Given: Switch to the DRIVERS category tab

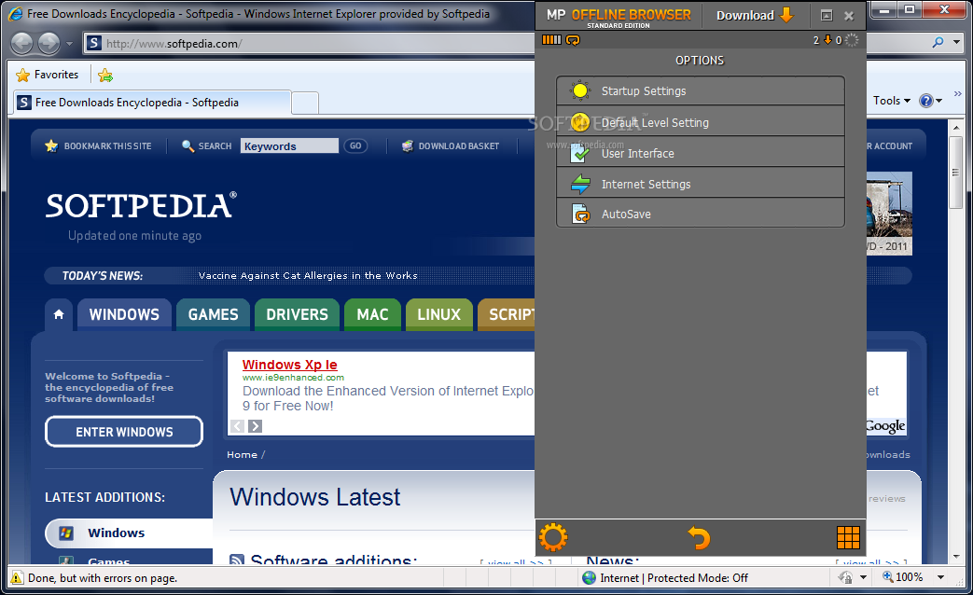Looking at the screenshot, I should point(298,314).
